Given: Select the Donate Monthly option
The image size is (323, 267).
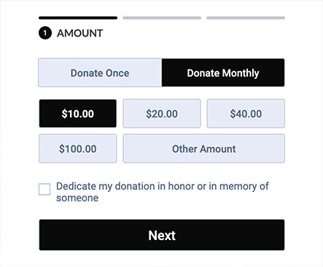Looking at the screenshot, I should (x=223, y=72).
